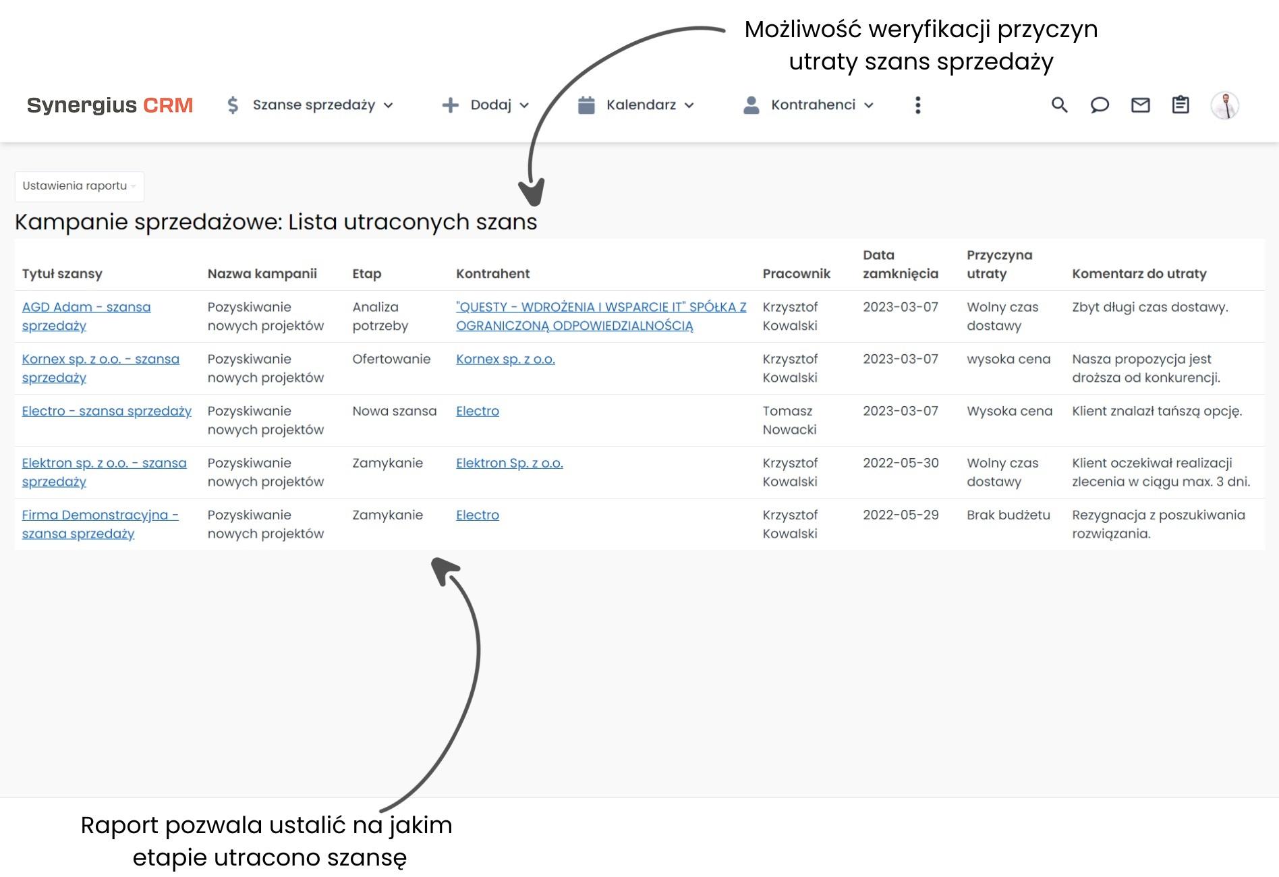Open the Elektron Sp. z o.o. contractor link

tap(509, 463)
